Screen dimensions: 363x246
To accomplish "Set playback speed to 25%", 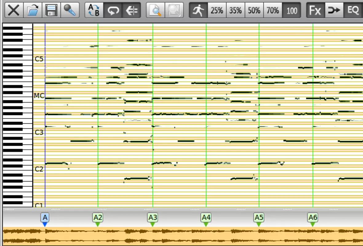I will point(217,10).
